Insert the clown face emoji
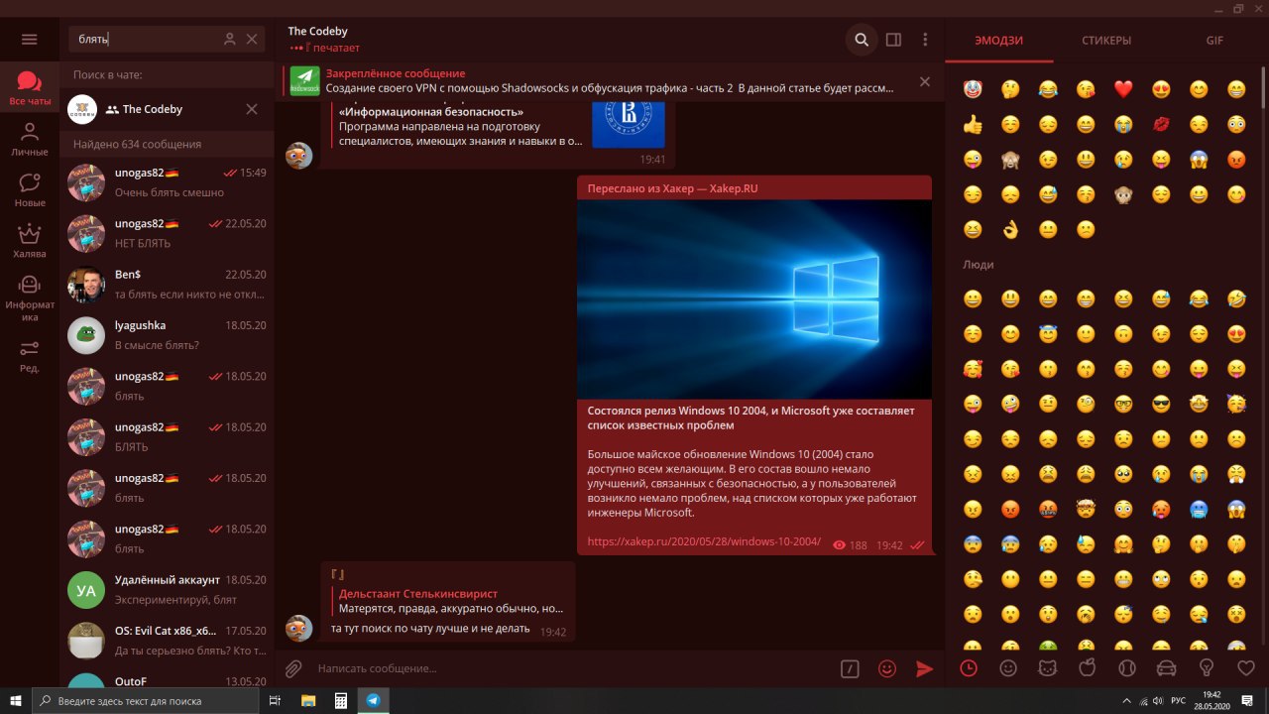This screenshot has height=714, width=1269. pyautogui.click(x=973, y=89)
